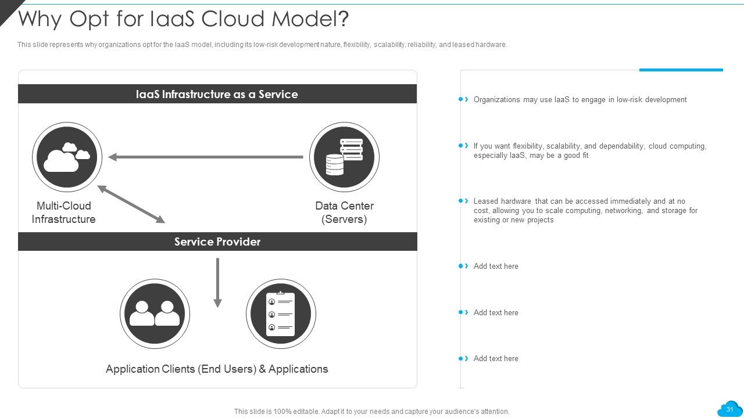Select the 'Data Center (Servers)' label

(x=344, y=212)
